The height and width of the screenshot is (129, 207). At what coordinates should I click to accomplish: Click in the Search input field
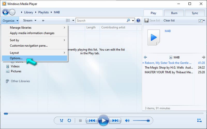tap(101, 21)
